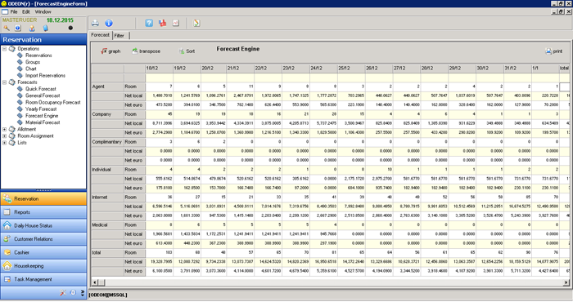Image resolution: width=573 pixels, height=302 pixels.
Task: Open Reservations in the Operations tree
Action: coord(38,56)
